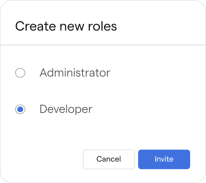Switch role selection to Administrator

(x=20, y=73)
